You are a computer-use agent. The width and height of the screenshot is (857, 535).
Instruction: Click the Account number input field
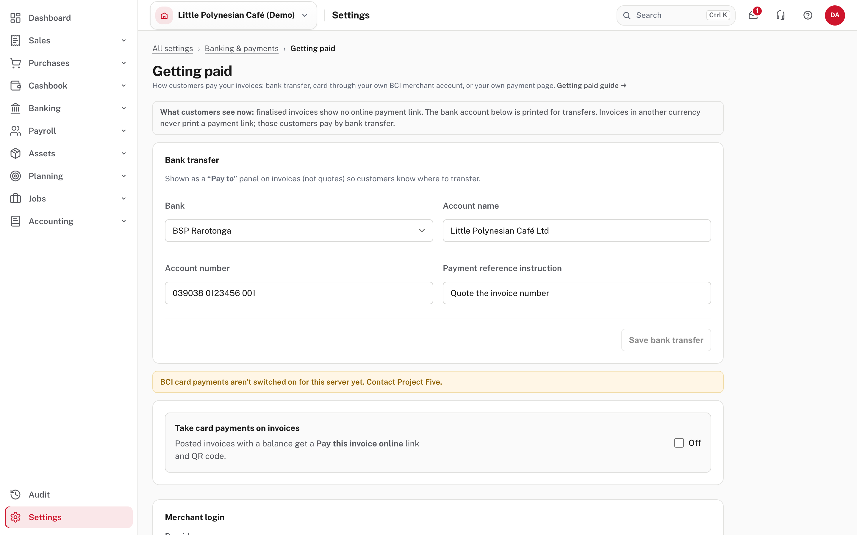pyautogui.click(x=299, y=293)
